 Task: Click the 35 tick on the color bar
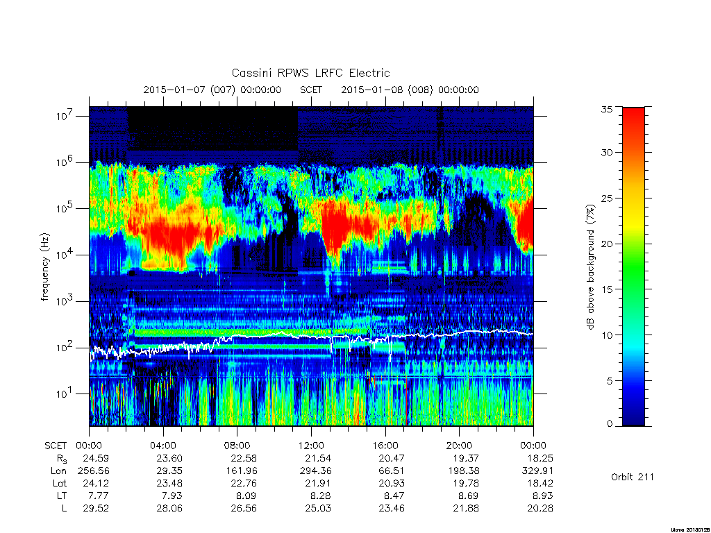(607, 109)
